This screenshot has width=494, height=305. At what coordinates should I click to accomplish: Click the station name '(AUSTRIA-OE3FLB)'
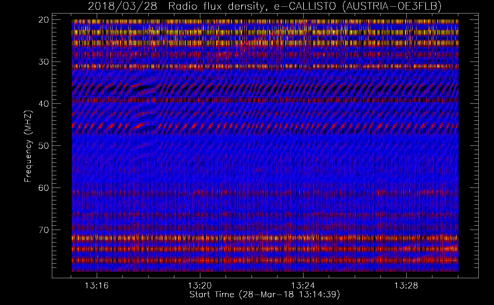pyautogui.click(x=392, y=6)
